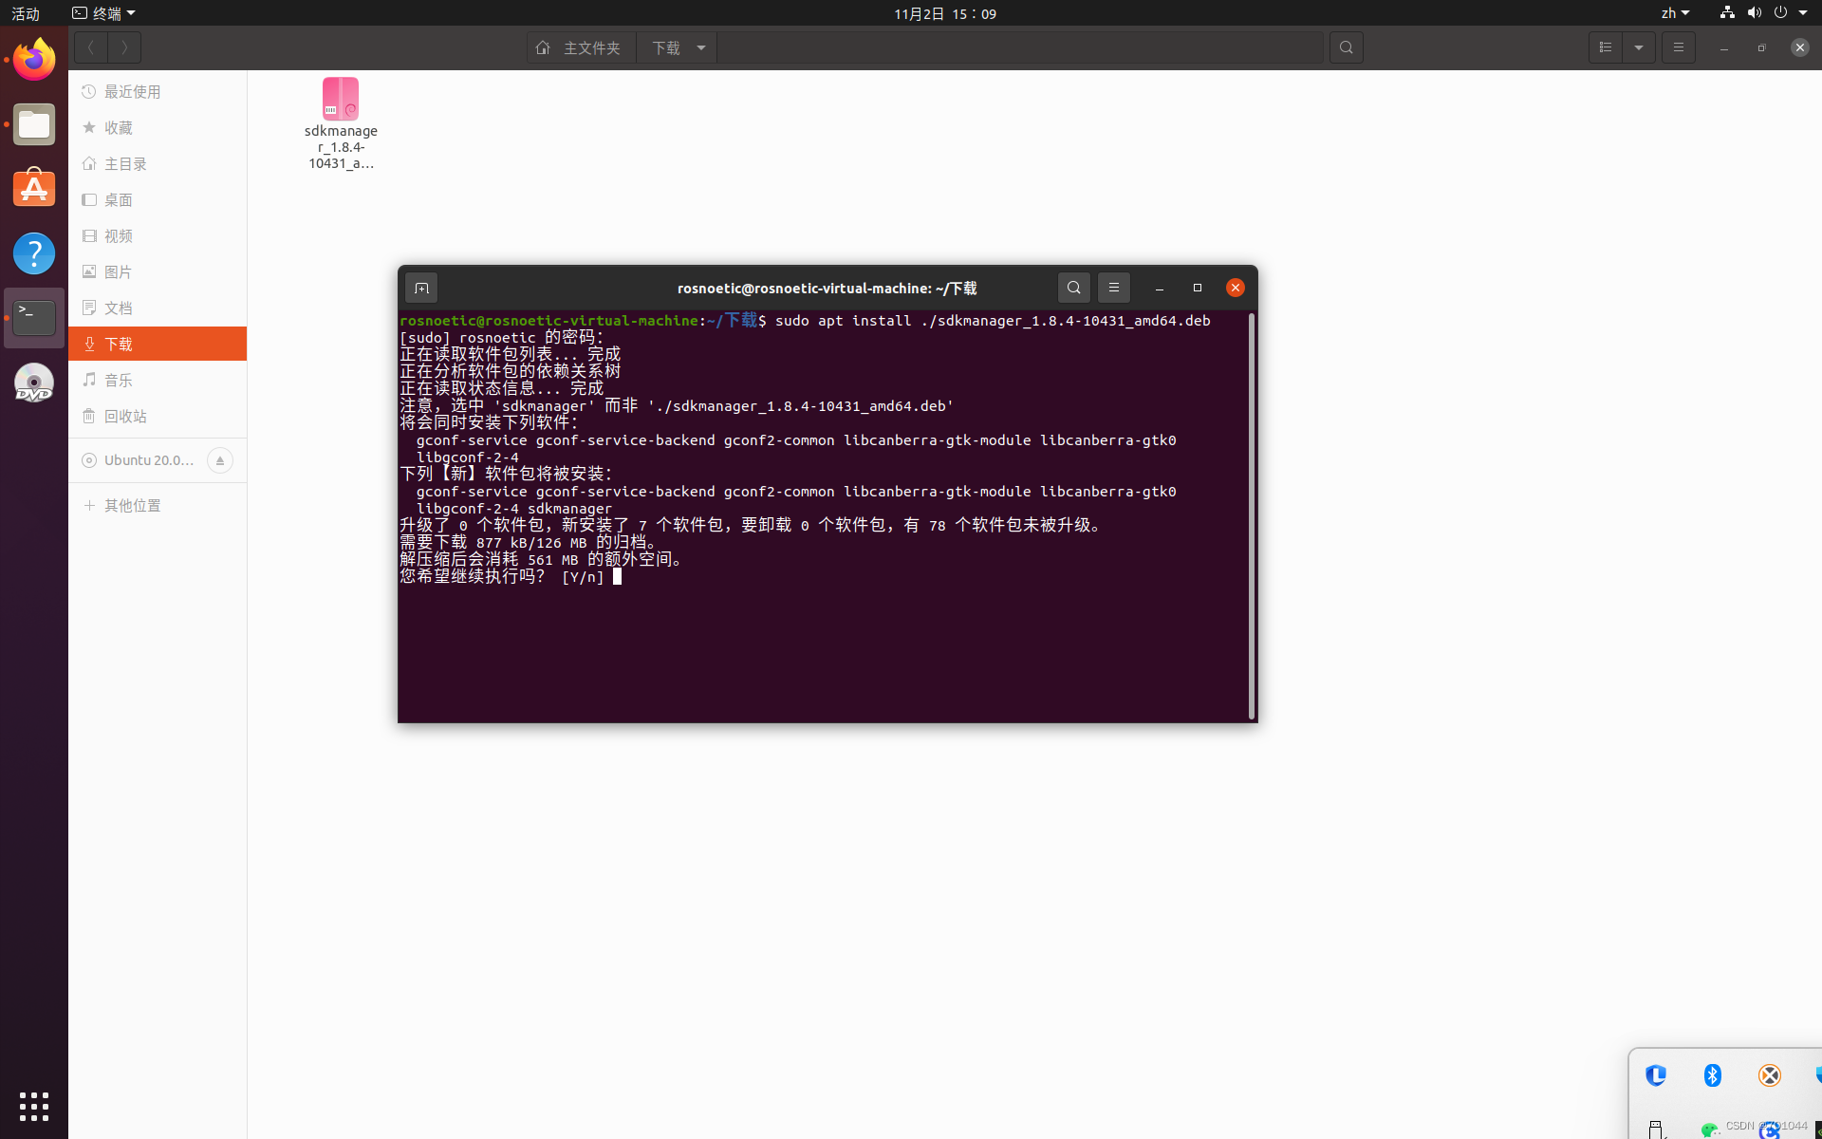Expand the dropdown next to 下载 breadcrumb
This screenshot has width=1822, height=1139.
point(699,47)
